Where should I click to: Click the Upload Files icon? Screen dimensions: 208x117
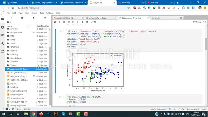point(34,18)
